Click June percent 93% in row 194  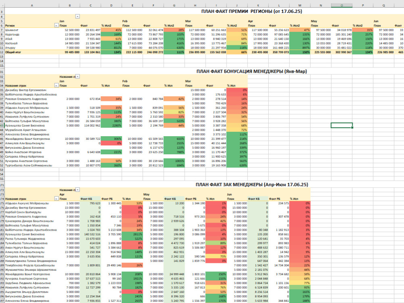[x=300, y=287]
